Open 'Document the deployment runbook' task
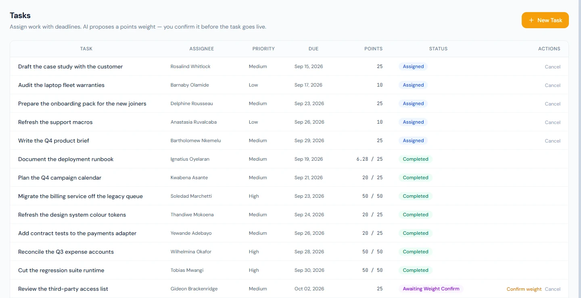This screenshot has width=581, height=298. (x=66, y=159)
